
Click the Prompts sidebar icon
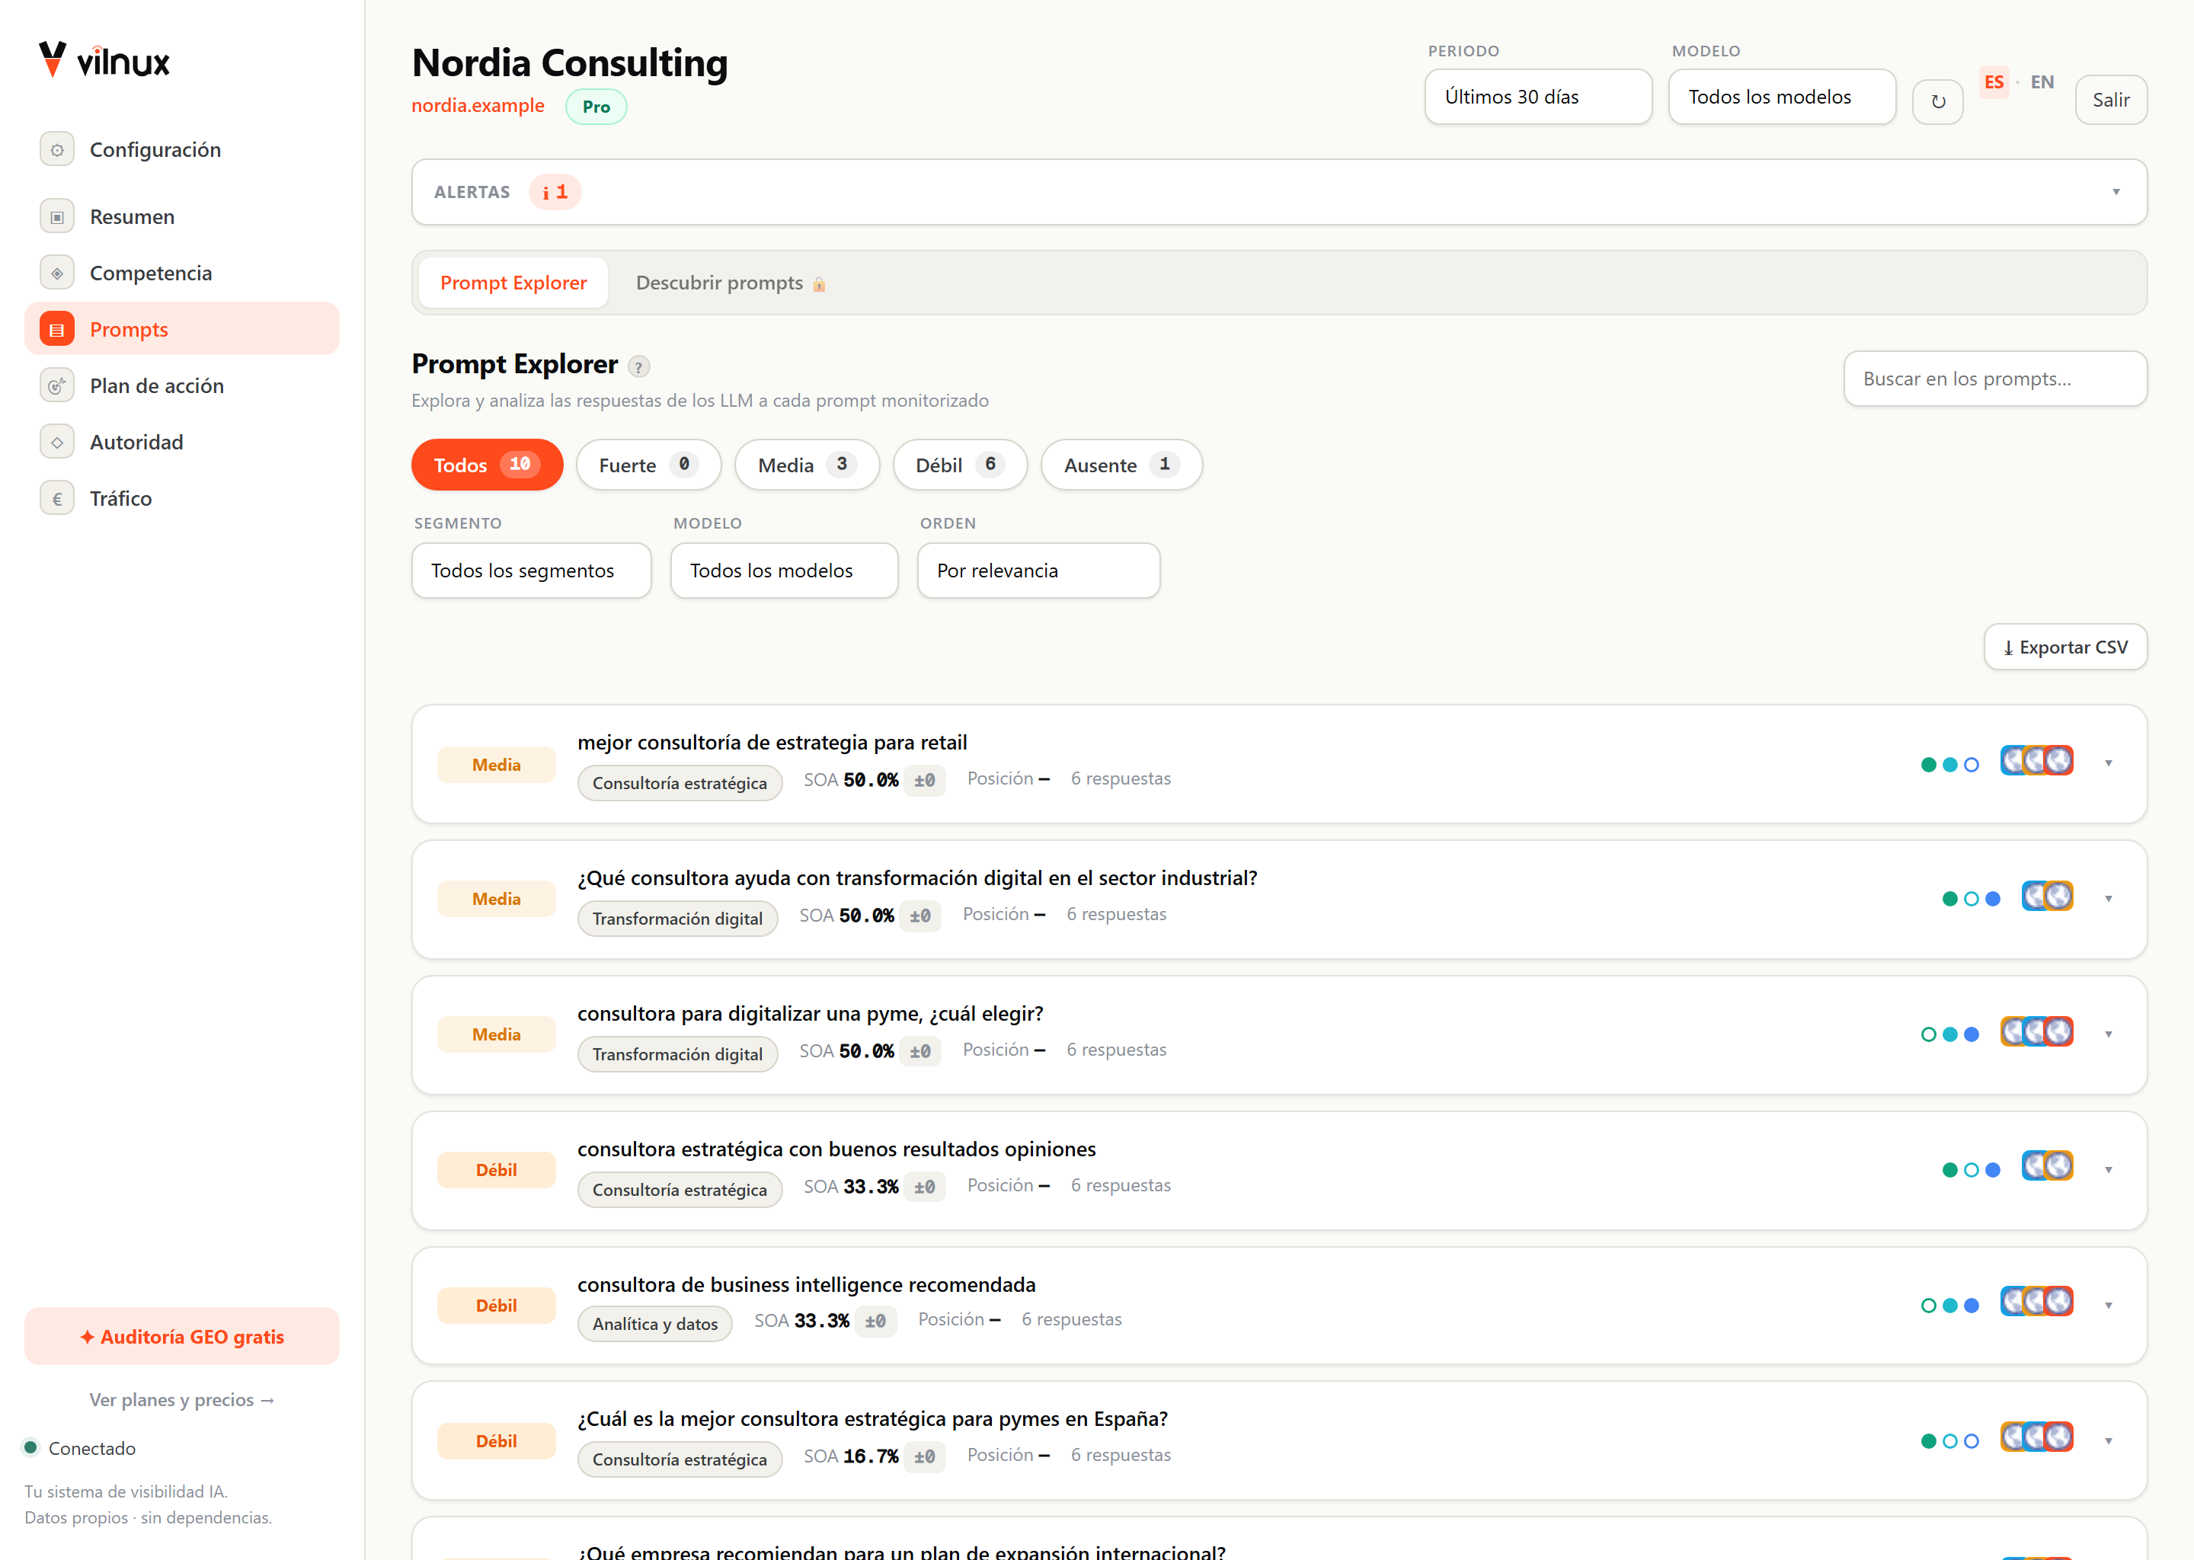coord(56,330)
